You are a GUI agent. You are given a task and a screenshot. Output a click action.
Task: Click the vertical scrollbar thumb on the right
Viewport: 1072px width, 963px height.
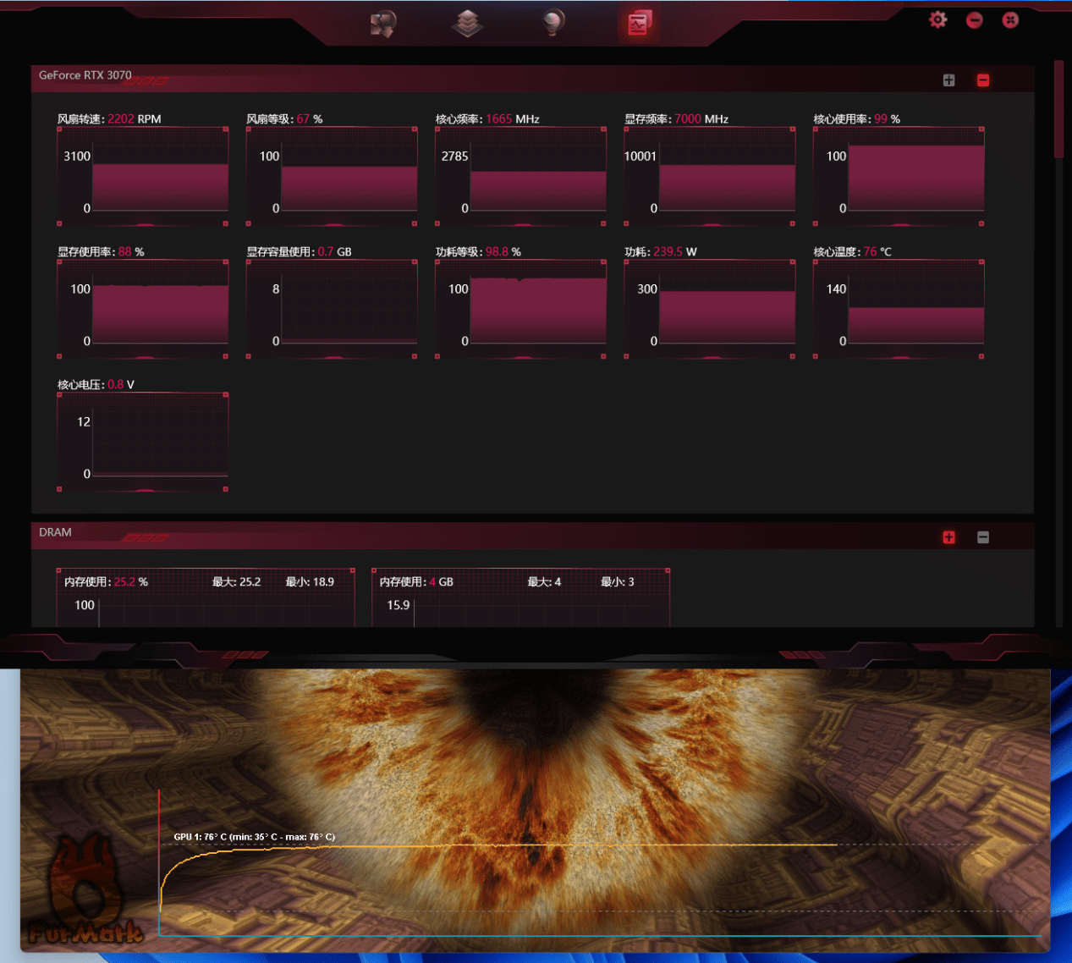pos(1058,109)
